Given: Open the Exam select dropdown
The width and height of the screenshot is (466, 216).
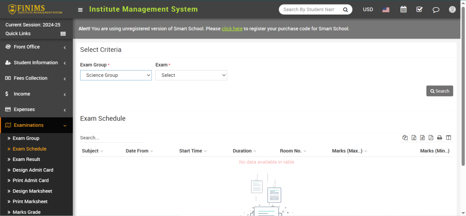Looking at the screenshot, I should (191, 75).
